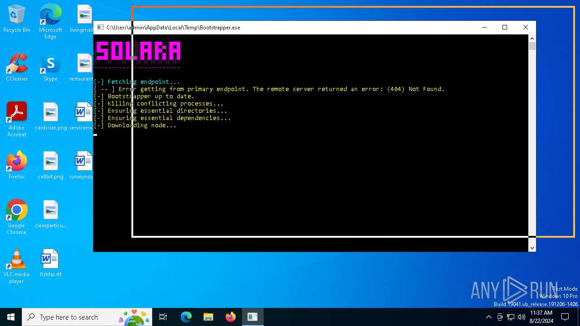
Task: Open Task View in the taskbar
Action: [163, 317]
